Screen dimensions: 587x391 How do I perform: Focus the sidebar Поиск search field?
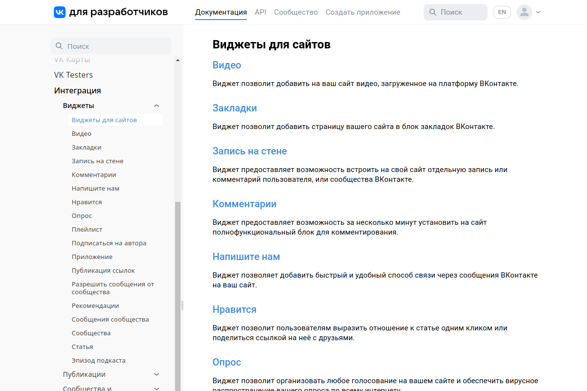pyautogui.click(x=111, y=46)
